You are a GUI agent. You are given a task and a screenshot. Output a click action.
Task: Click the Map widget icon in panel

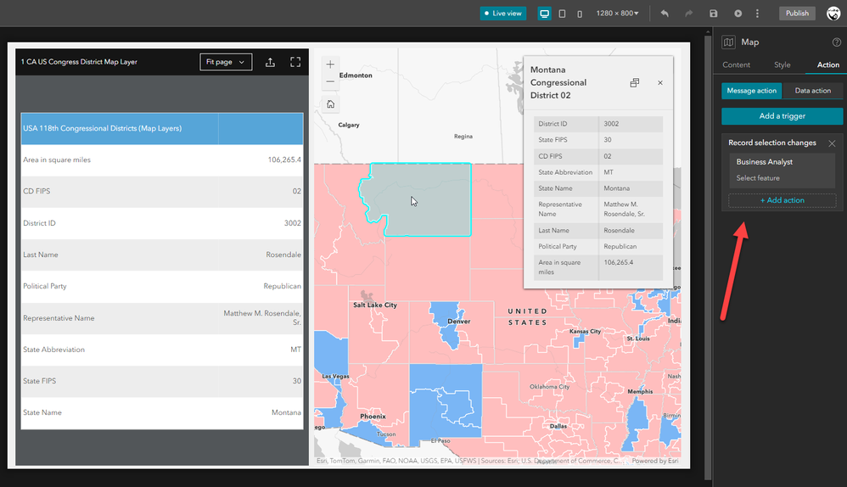coord(729,42)
